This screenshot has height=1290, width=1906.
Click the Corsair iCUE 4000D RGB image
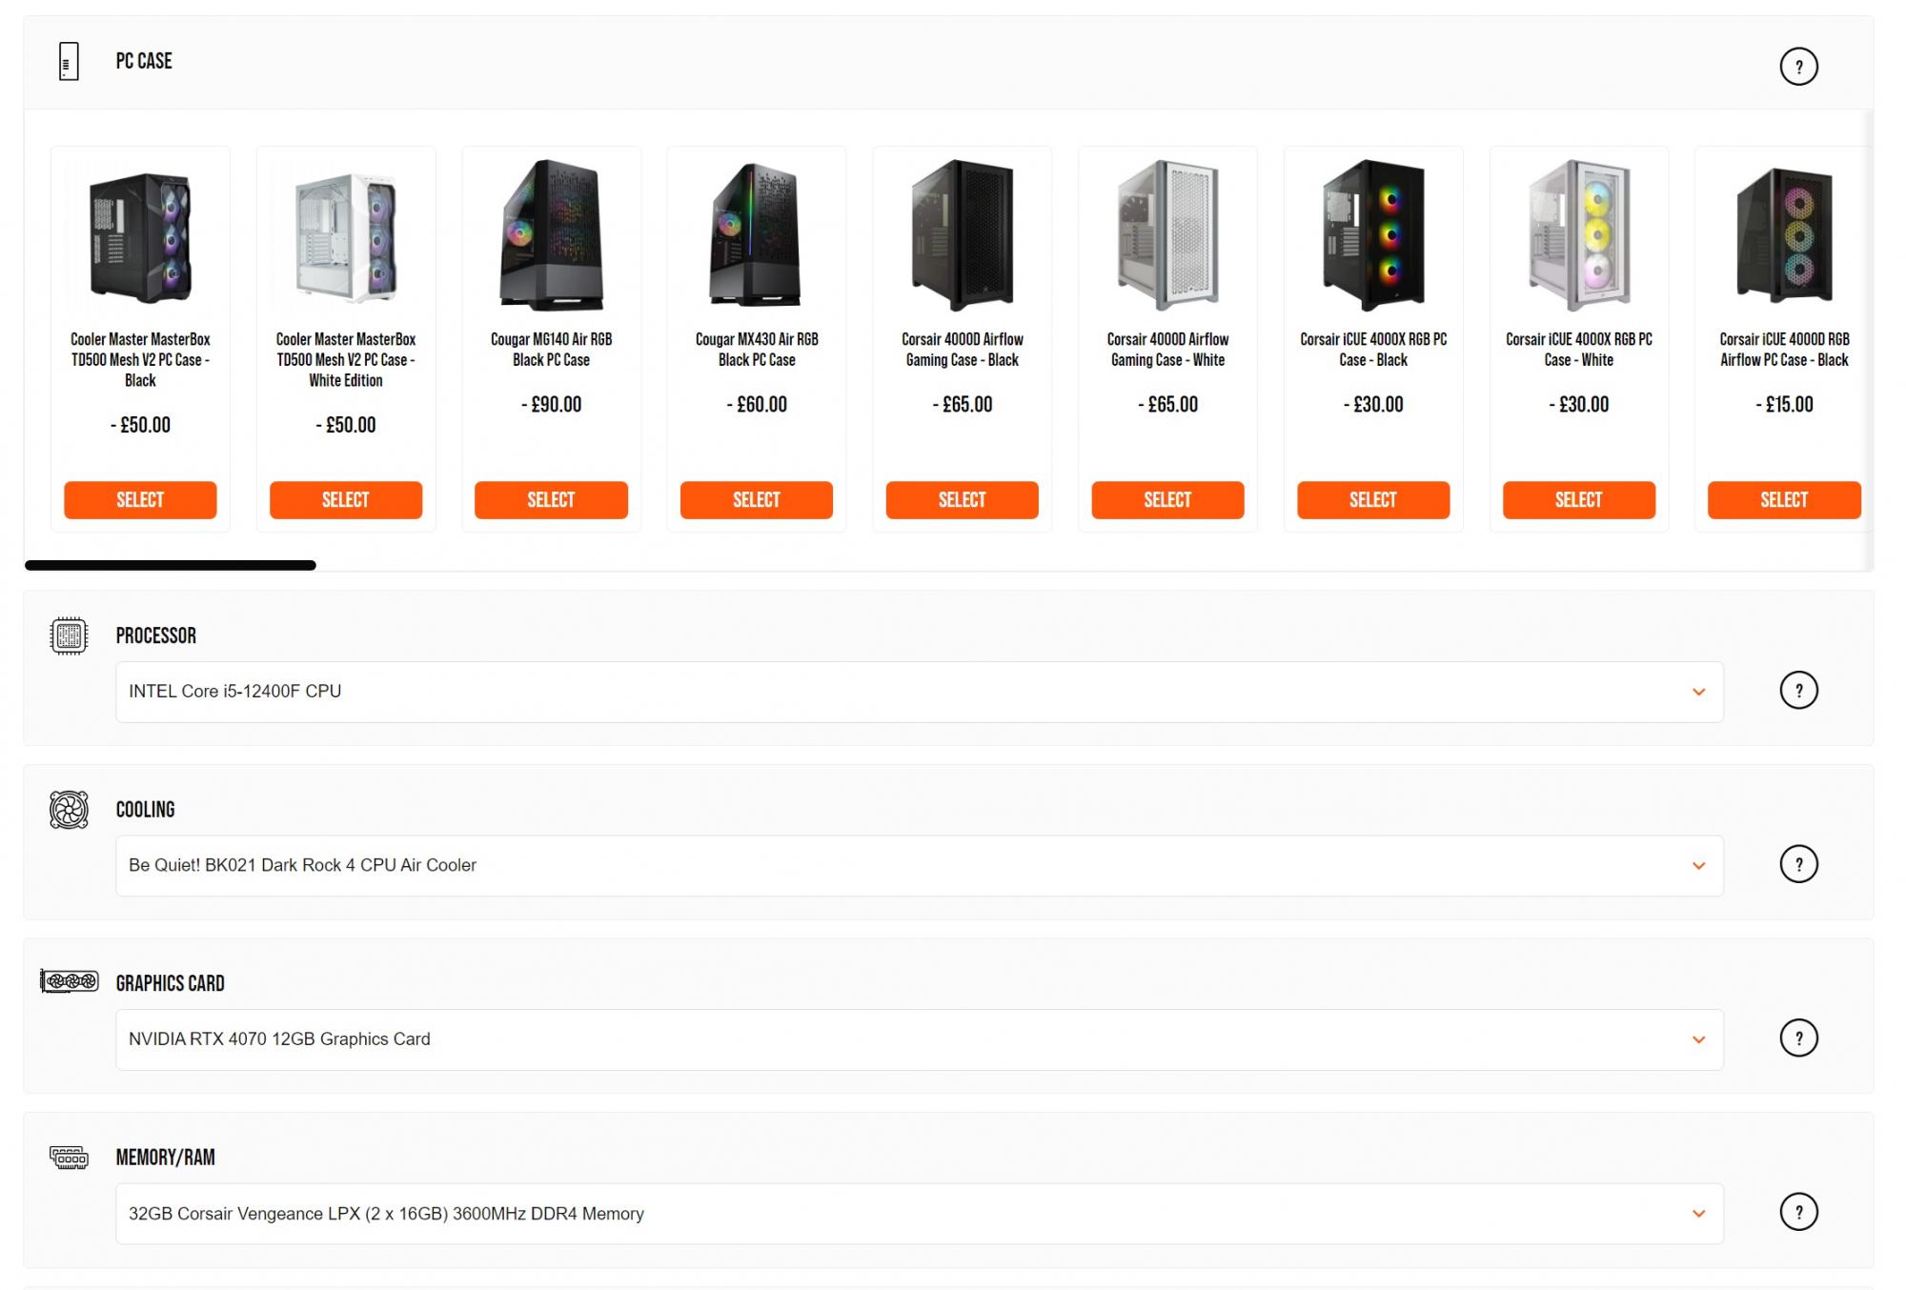click(1784, 235)
